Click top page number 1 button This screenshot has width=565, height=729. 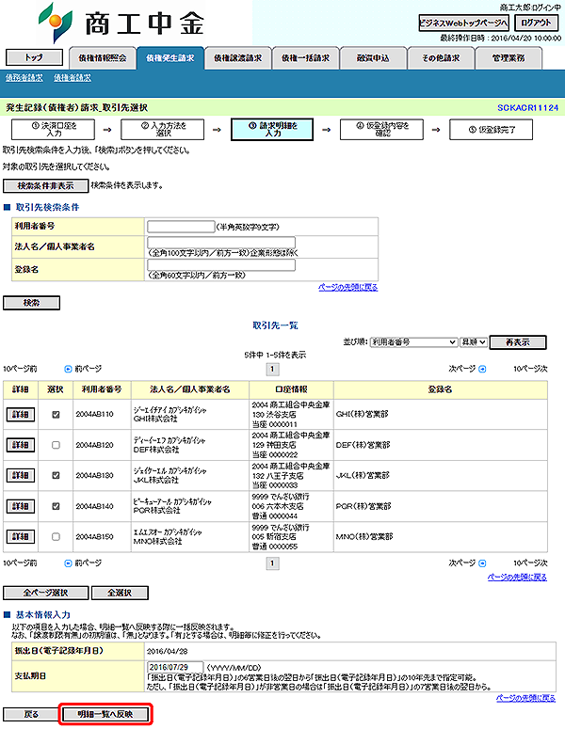click(x=272, y=369)
